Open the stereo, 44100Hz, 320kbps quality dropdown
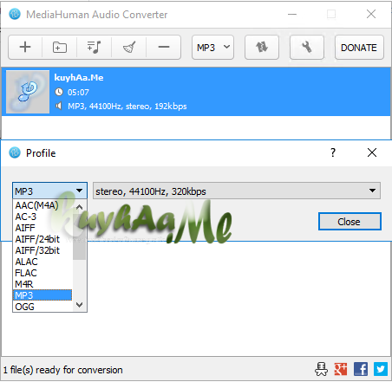The height and width of the screenshot is (382, 392). click(237, 191)
